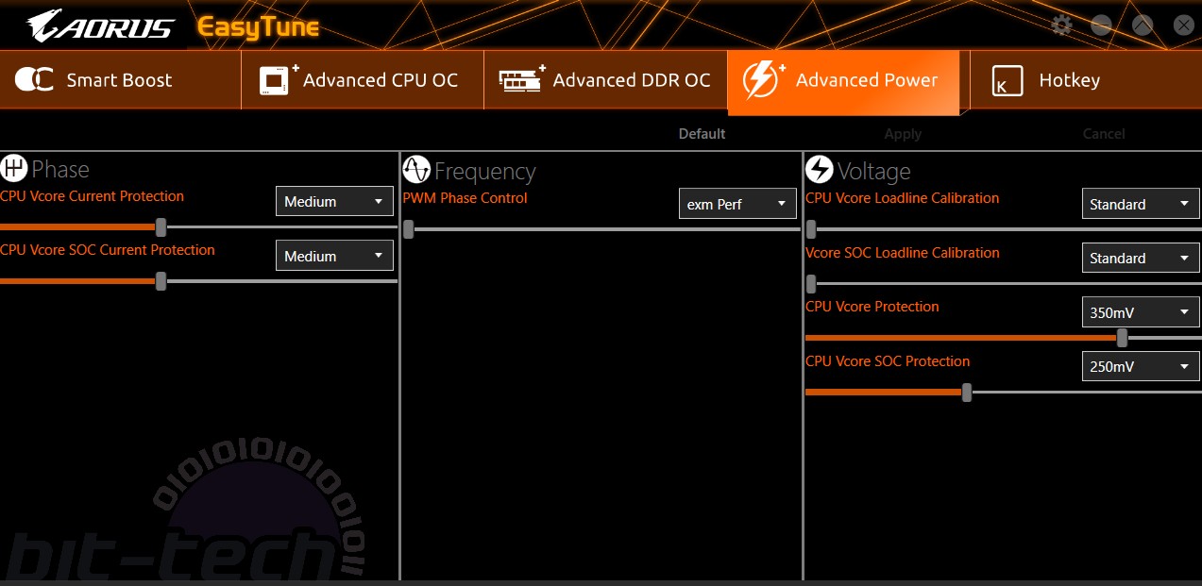This screenshot has height=586, width=1202.
Task: Open the CPU Vcore Protection 350mV dropdown
Action: coord(1141,312)
